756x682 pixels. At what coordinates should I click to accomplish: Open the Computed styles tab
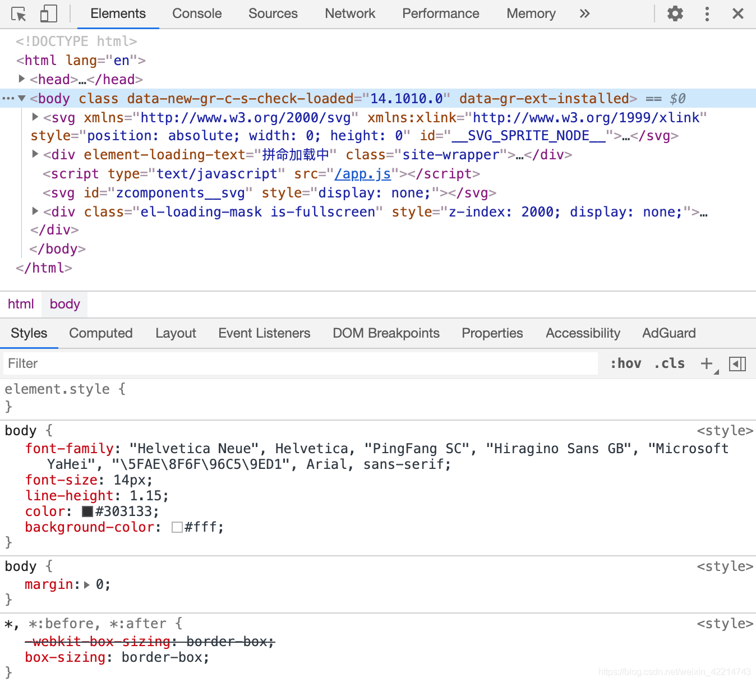(x=101, y=333)
